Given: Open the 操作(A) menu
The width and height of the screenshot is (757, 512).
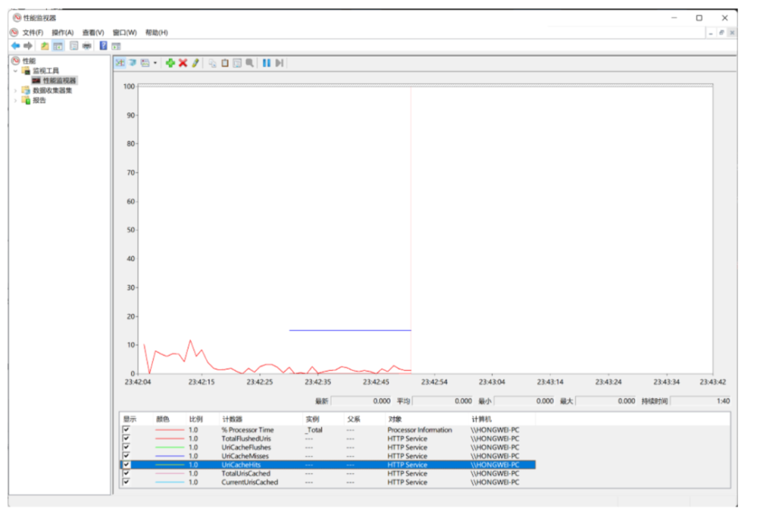Looking at the screenshot, I should click(62, 33).
